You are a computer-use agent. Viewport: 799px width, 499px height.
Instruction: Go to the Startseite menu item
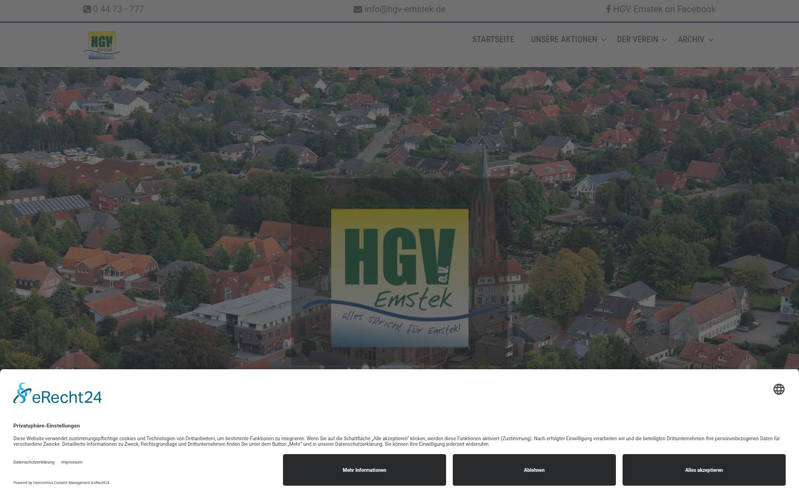493,39
